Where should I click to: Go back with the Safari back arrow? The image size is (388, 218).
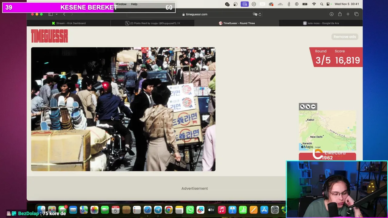[64, 14]
